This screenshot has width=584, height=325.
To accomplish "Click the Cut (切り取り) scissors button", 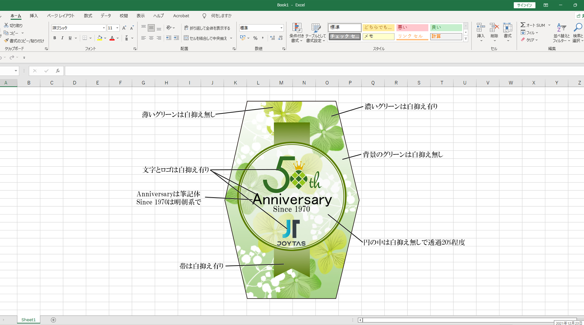I will click(13, 25).
